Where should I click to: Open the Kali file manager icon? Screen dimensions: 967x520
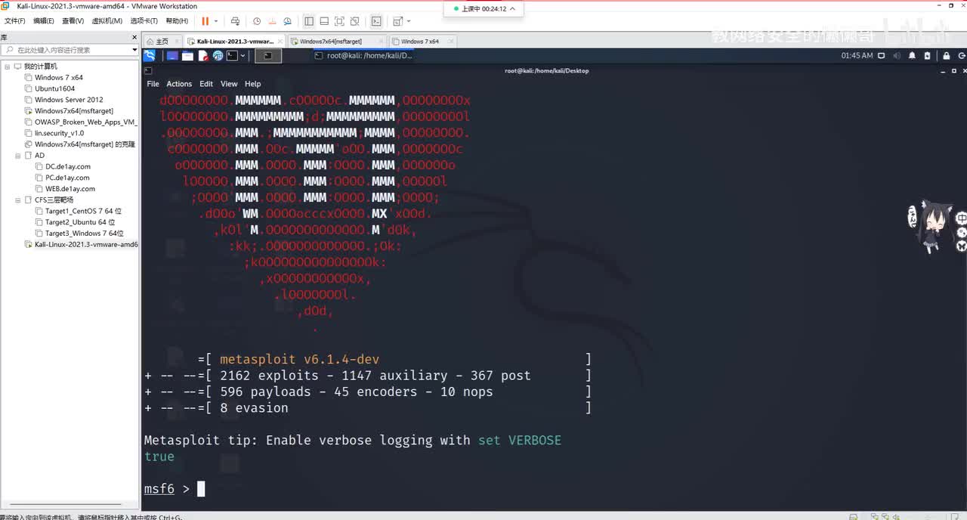(x=187, y=55)
